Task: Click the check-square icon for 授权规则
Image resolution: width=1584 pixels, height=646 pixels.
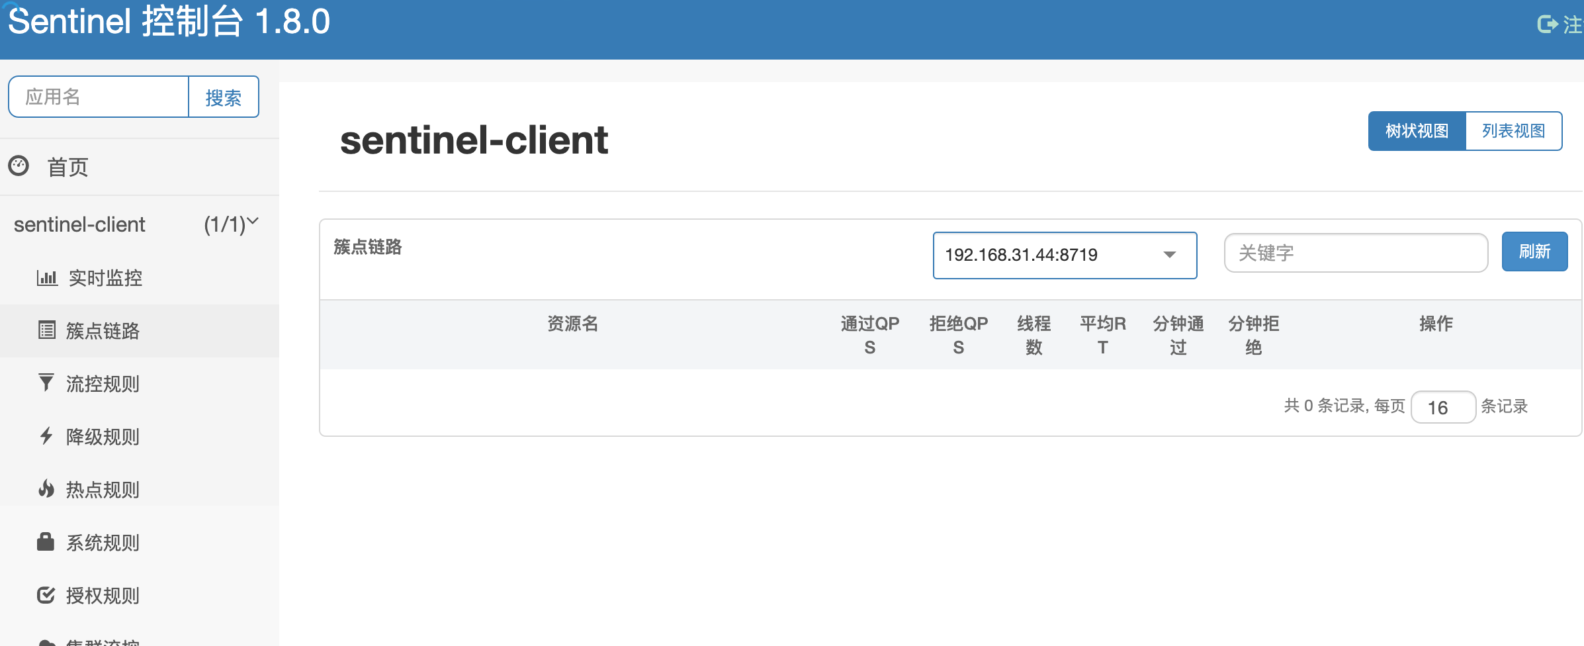Action: pyautogui.click(x=46, y=595)
